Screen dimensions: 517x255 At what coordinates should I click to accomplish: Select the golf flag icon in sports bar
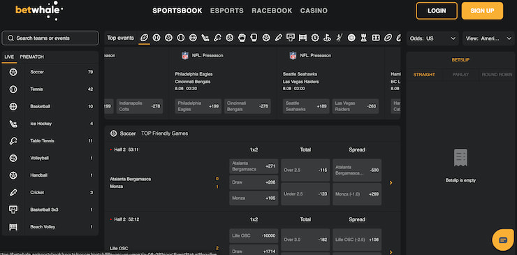coord(327,38)
